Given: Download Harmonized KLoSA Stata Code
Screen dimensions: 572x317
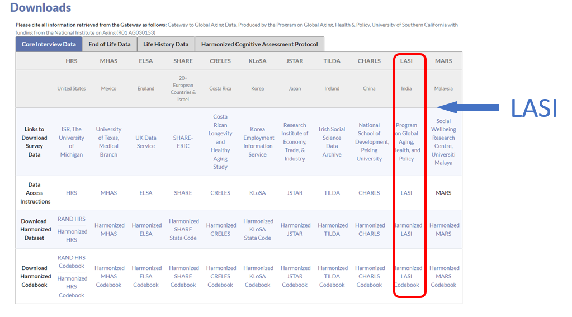Looking at the screenshot, I should (258, 229).
